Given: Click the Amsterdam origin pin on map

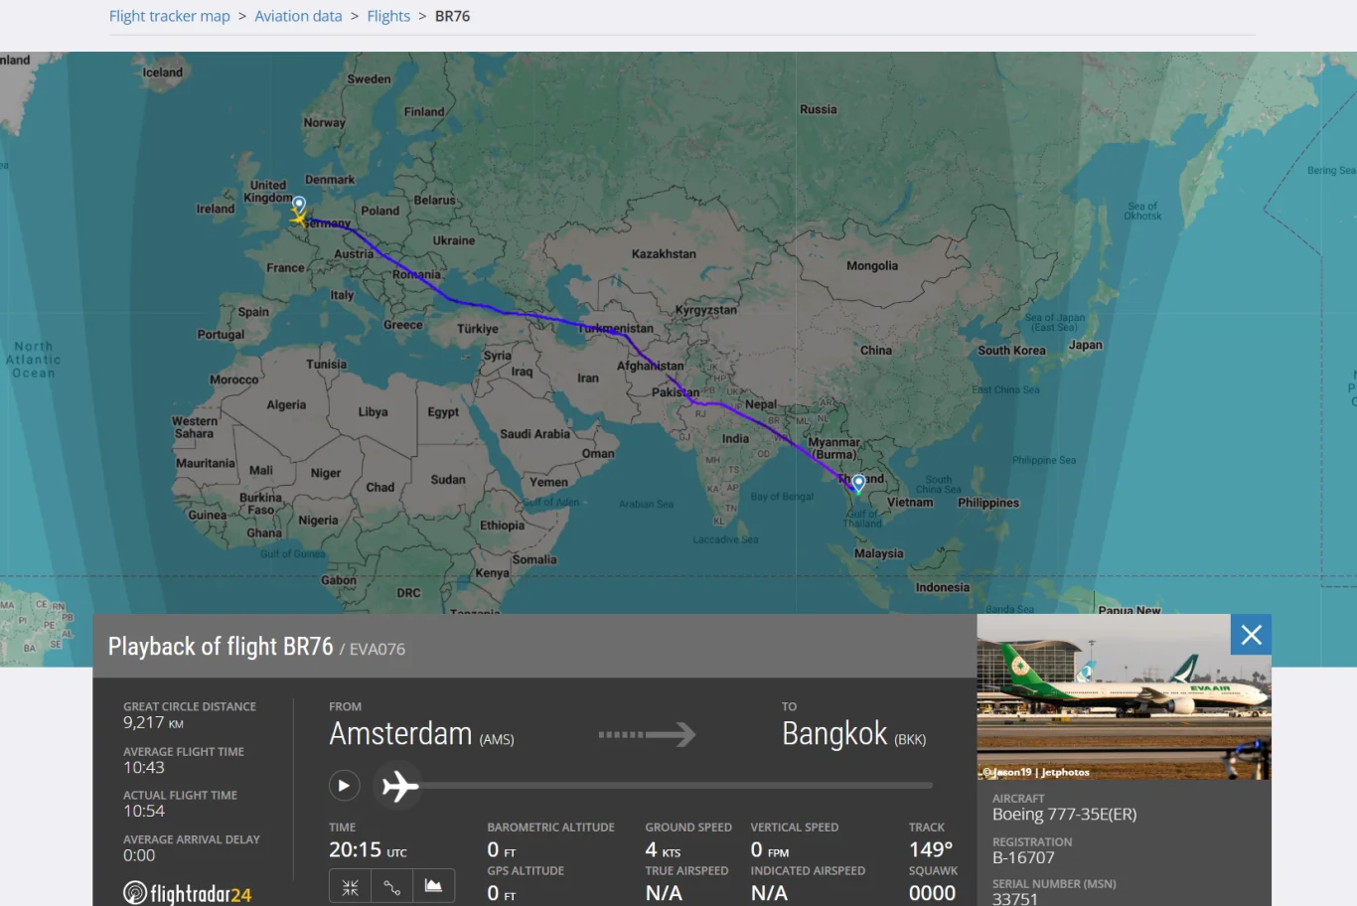Looking at the screenshot, I should (298, 205).
